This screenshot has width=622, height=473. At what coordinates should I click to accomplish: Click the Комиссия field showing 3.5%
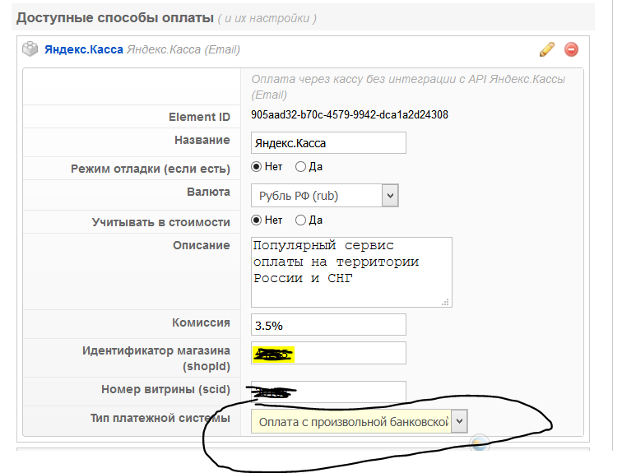coord(328,325)
